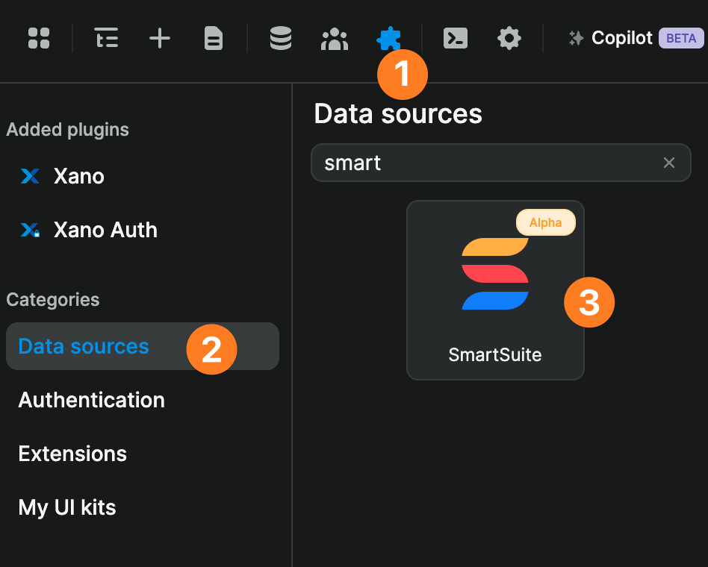Open the Authentication category

pyautogui.click(x=91, y=401)
